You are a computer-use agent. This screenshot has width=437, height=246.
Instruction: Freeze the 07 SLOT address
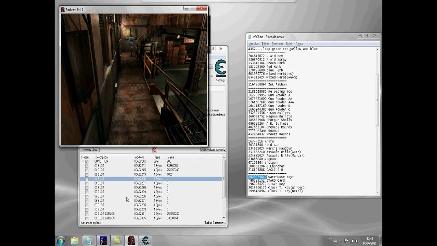(x=87, y=196)
